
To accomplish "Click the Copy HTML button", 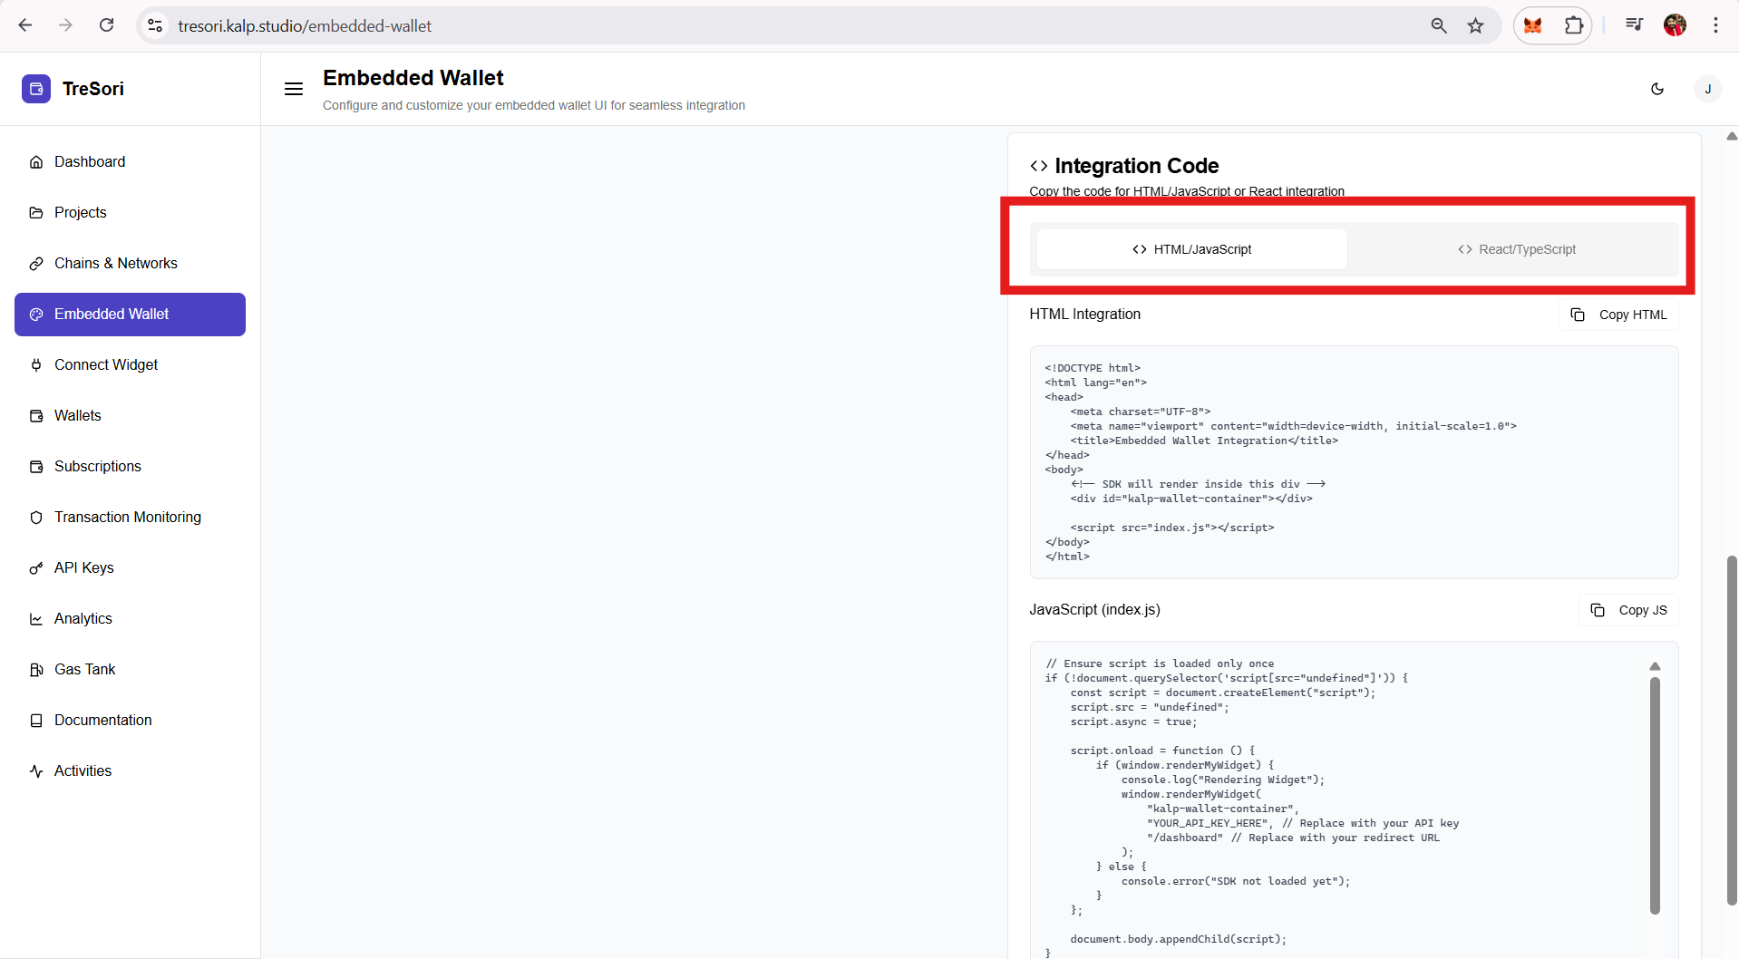I will 1619,315.
